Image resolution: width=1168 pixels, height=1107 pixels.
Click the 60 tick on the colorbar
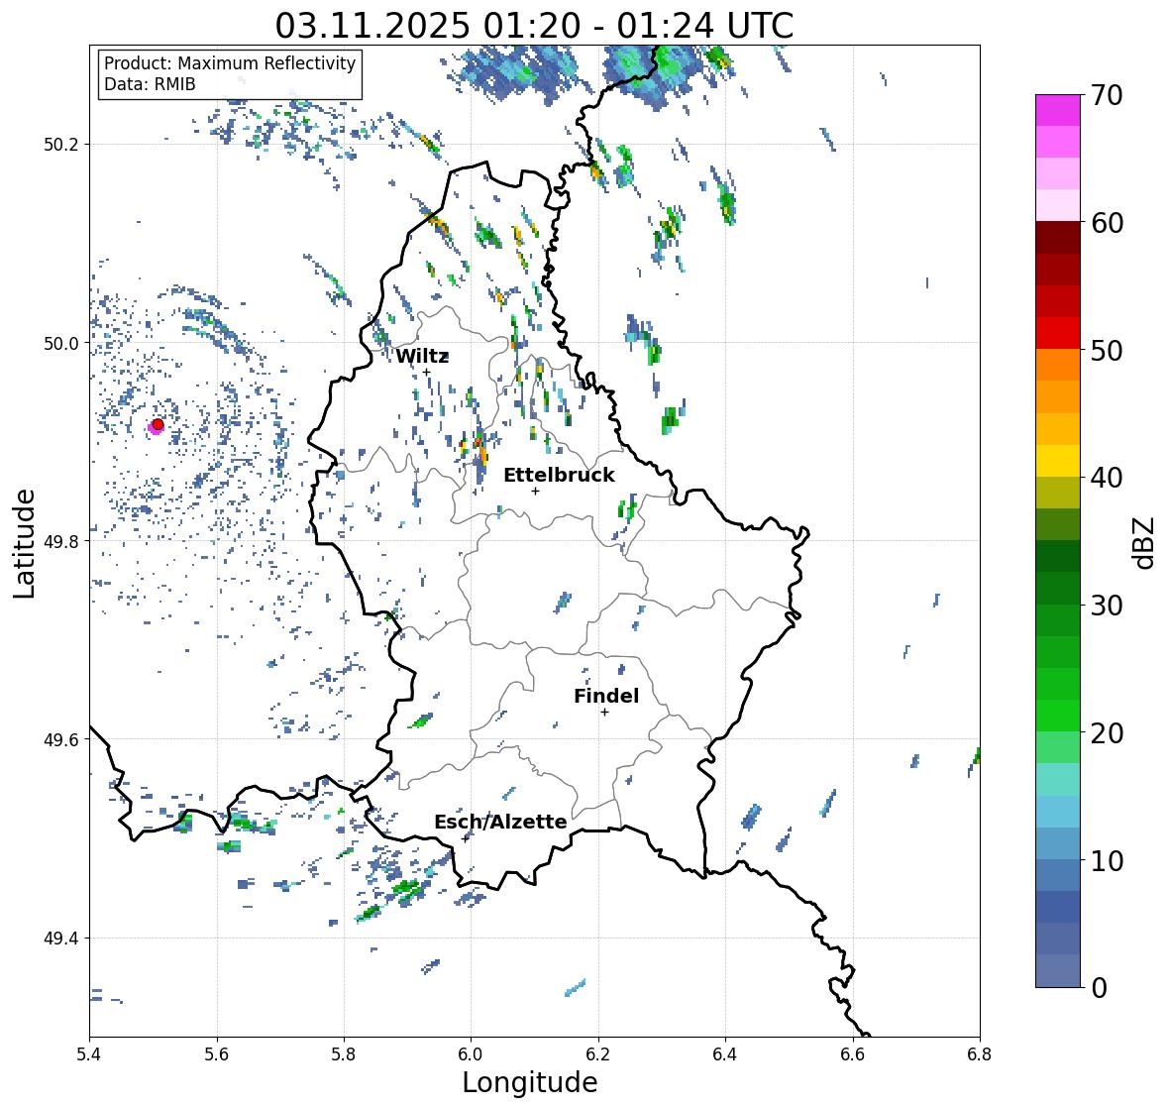(x=1107, y=223)
